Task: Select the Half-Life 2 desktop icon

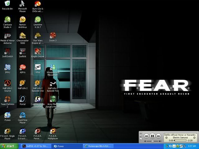Action: pyautogui.click(x=23, y=85)
